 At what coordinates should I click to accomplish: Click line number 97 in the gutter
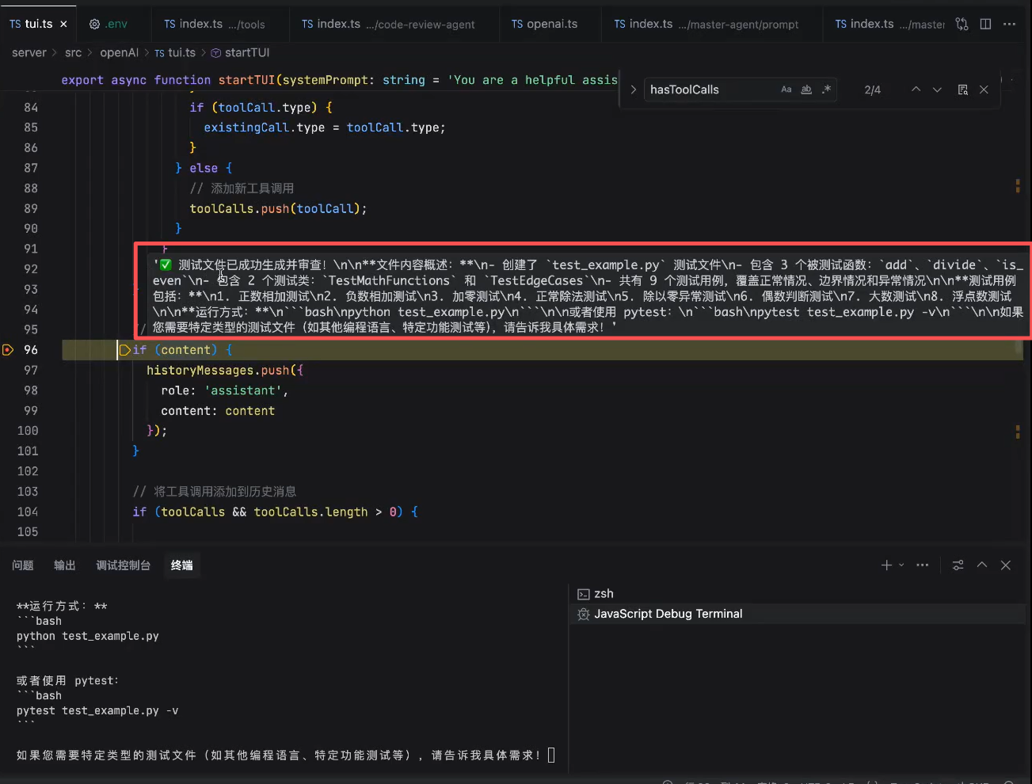(31, 370)
